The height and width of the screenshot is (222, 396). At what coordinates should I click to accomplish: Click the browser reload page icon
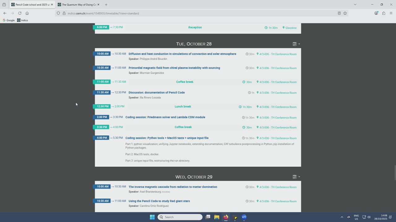point(20,13)
